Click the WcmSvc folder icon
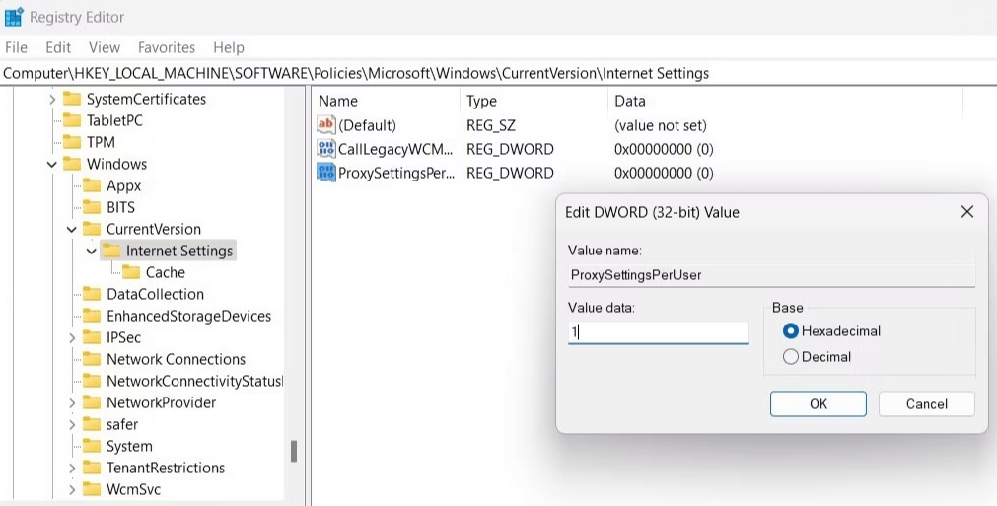 pyautogui.click(x=92, y=489)
